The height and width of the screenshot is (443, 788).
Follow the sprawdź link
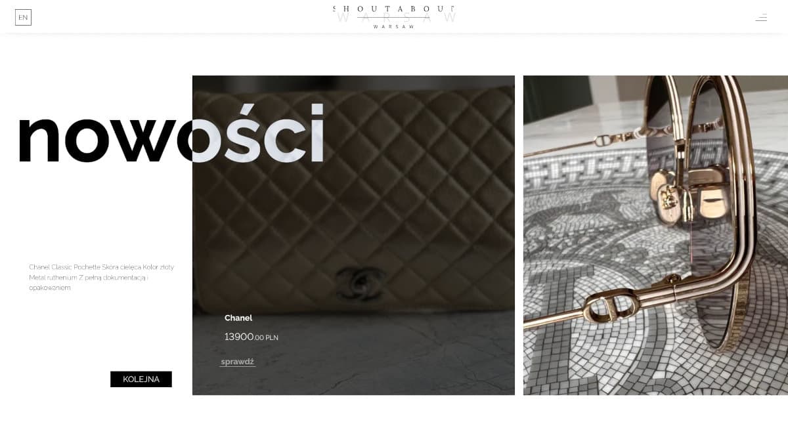[237, 362]
